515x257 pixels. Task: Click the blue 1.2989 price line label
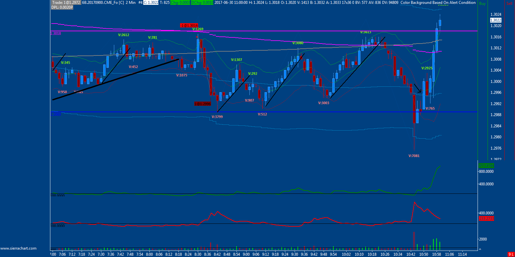[x=56, y=114]
